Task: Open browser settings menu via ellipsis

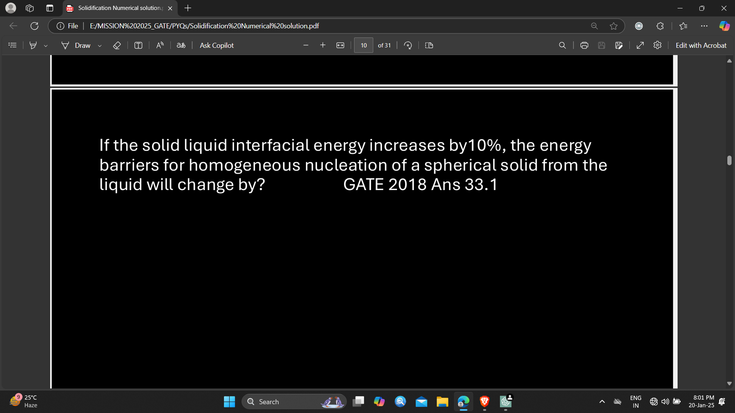Action: (705, 26)
